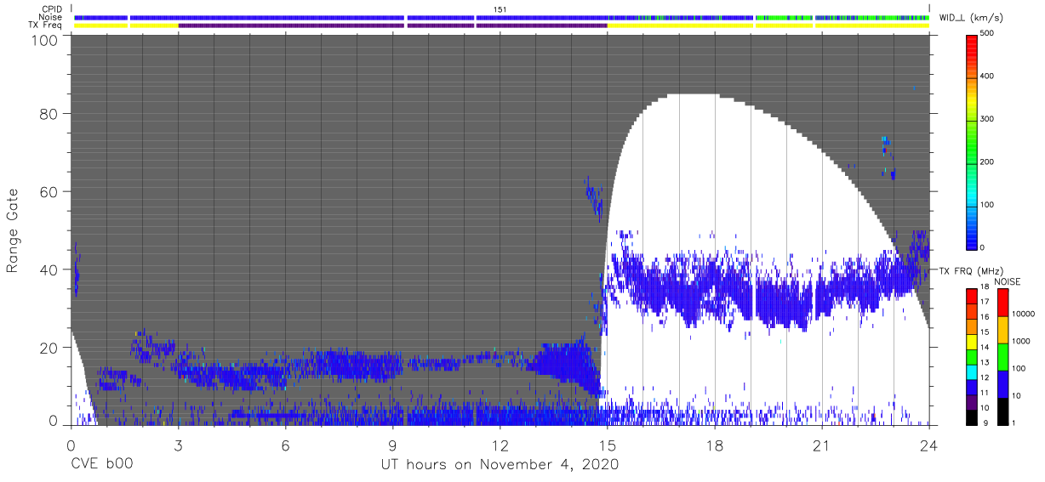Image resolution: width=1045 pixels, height=482 pixels.
Task: Select the red NOISE swatch above 10000
Action: click(1002, 302)
